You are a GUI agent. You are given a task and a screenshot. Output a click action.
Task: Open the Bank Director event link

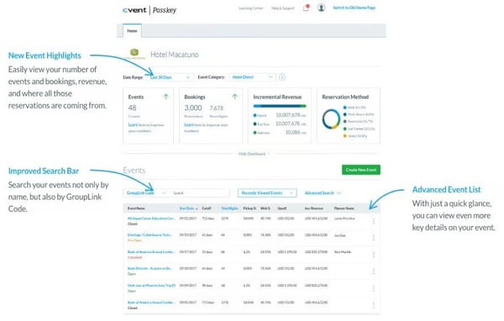coord(150,269)
